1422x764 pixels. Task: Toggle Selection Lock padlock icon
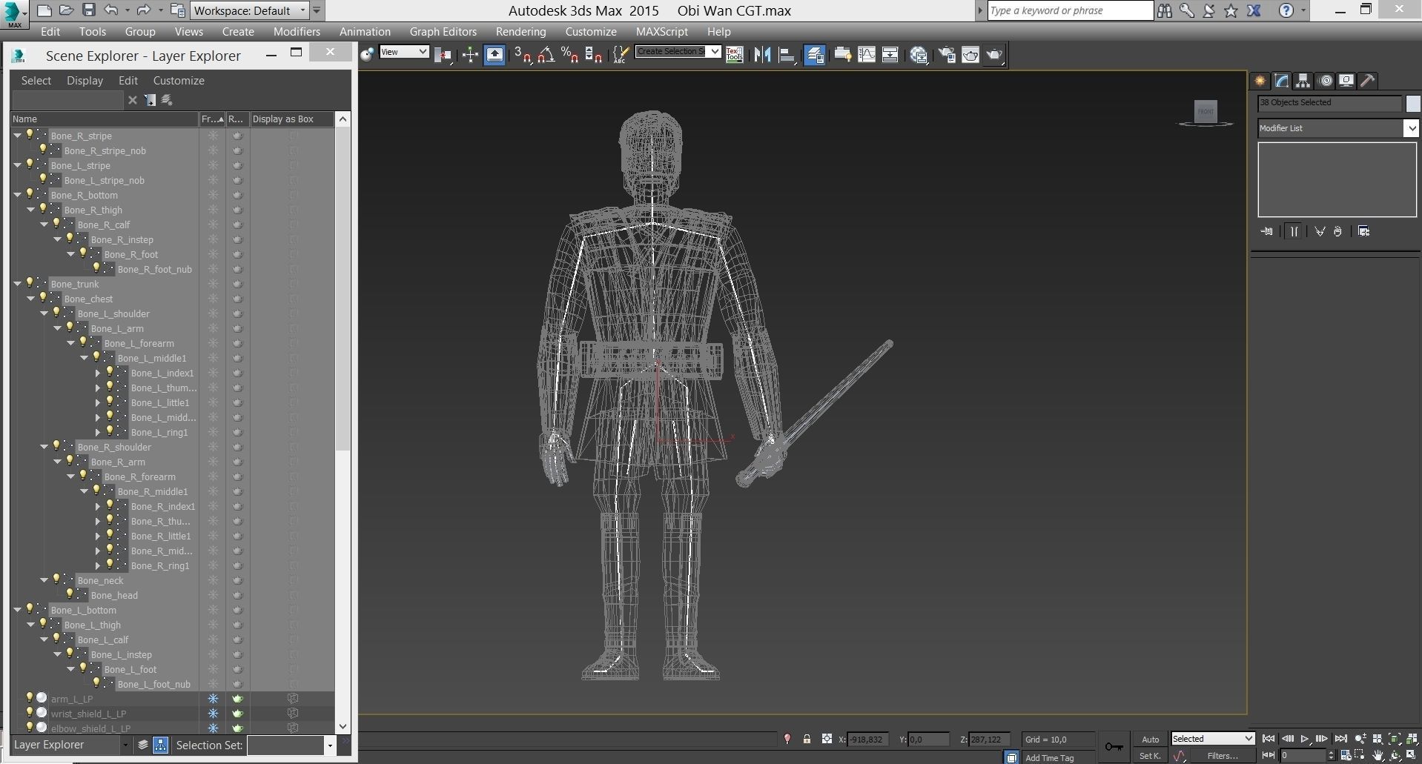point(807,739)
